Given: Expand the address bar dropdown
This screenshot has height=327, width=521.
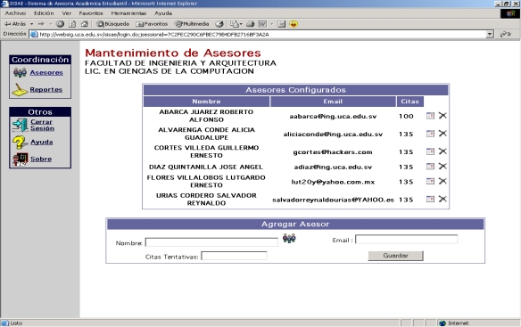Looking at the screenshot, I should tap(490, 34).
